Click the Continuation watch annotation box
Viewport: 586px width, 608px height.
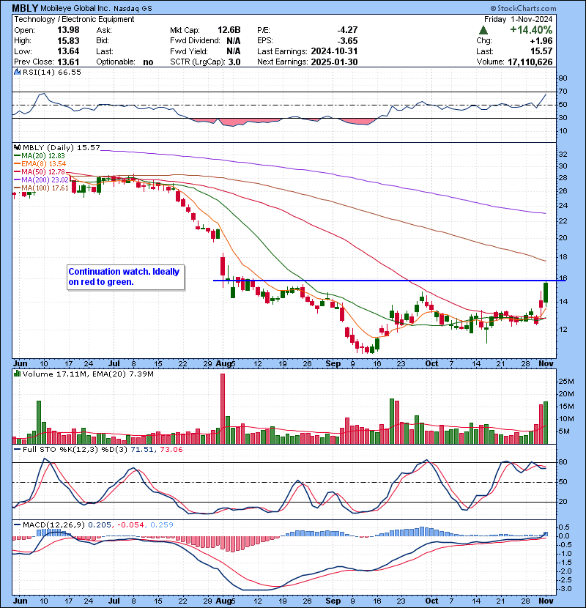(126, 277)
